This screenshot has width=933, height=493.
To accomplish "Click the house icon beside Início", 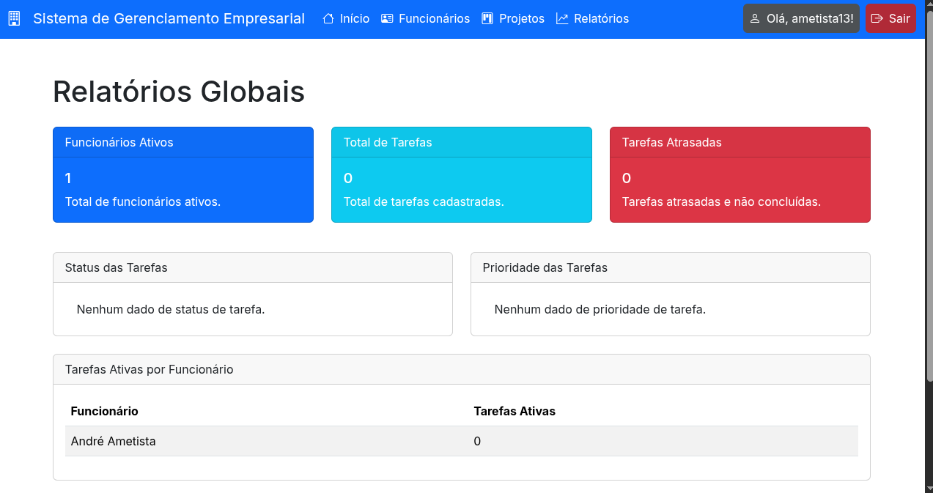I will click(328, 18).
